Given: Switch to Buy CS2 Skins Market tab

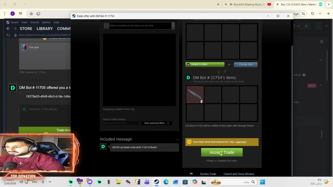Looking at the screenshot, I should (298, 4).
